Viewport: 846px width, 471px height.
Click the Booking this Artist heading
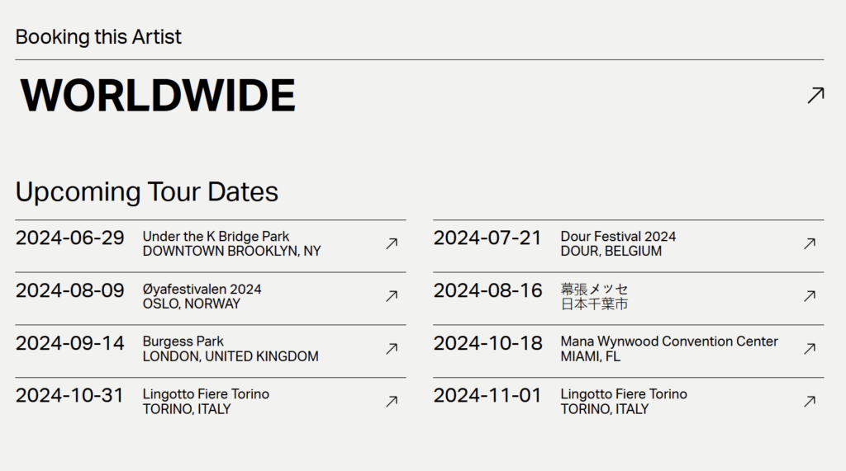coord(98,37)
